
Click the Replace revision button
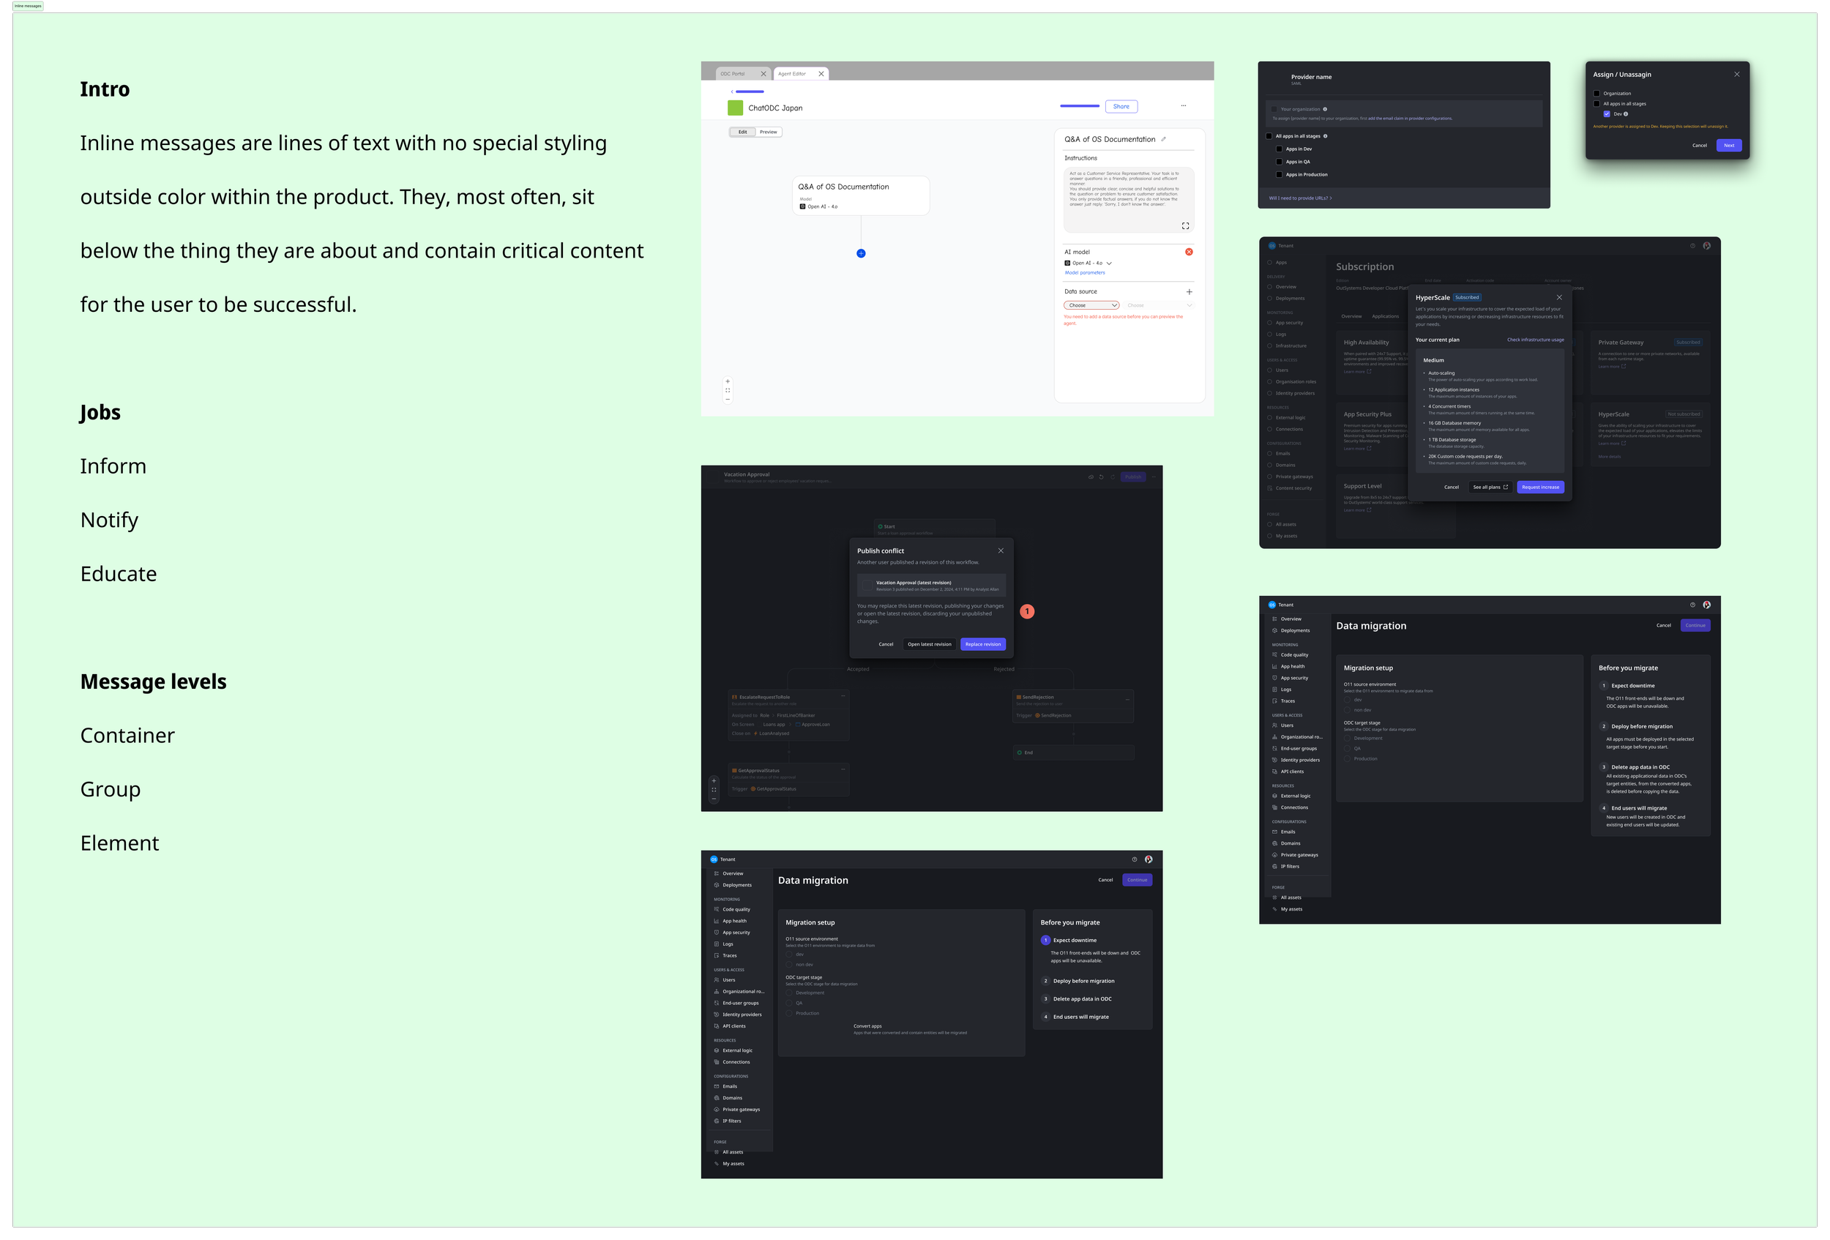pyautogui.click(x=983, y=644)
